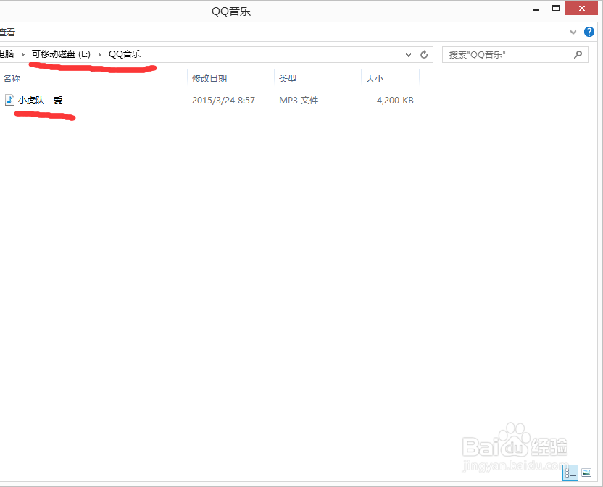603x487 pixels.
Task: Refresh the QQ音乐 folder view
Action: [424, 54]
